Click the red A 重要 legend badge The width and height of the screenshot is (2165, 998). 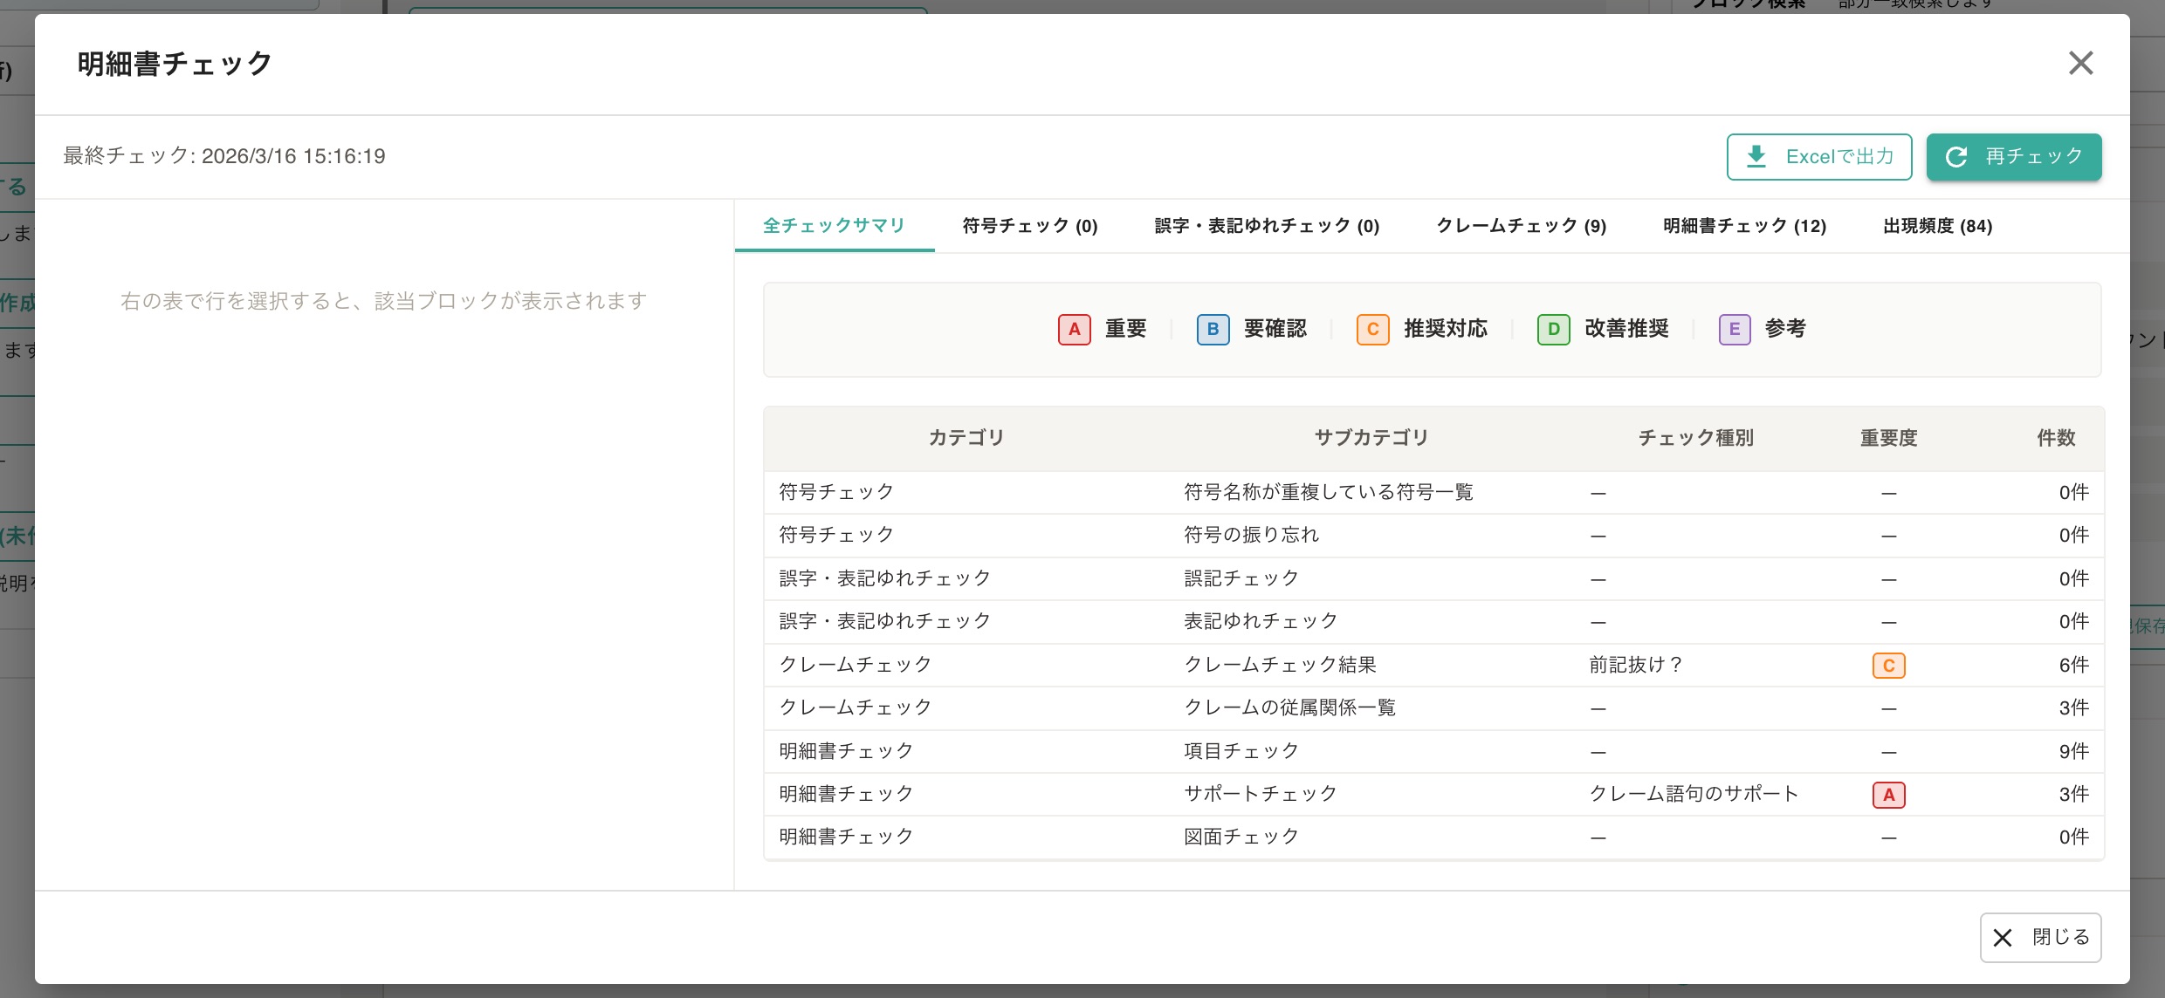pos(1074,329)
